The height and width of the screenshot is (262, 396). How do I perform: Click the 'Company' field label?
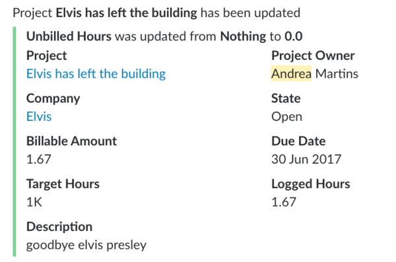(53, 98)
